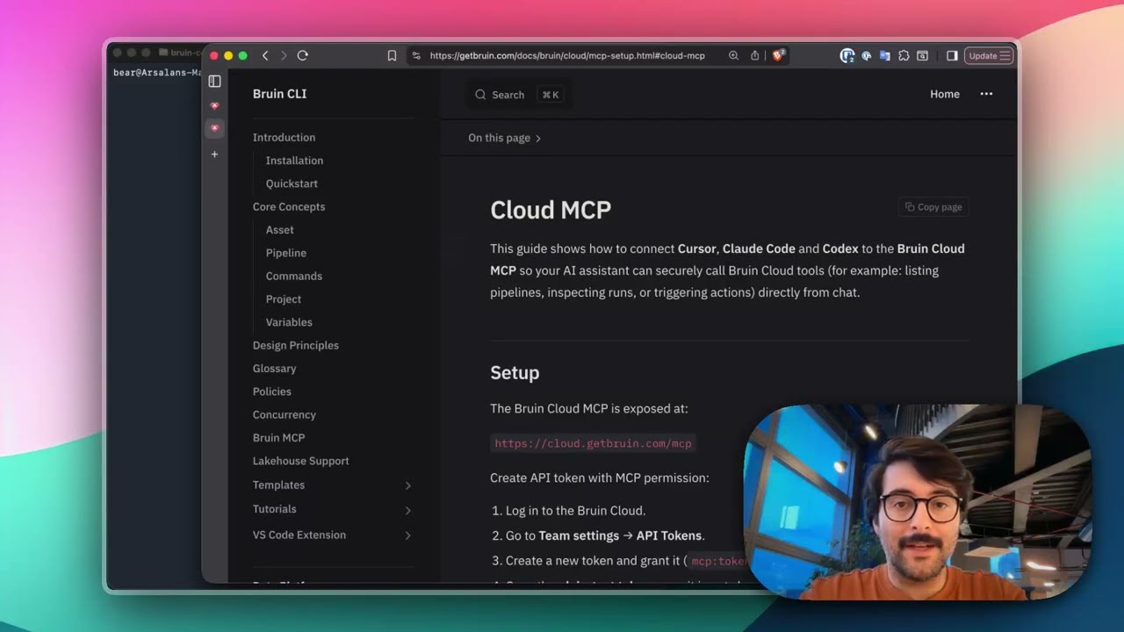1124x632 pixels.
Task: Click the URL address field
Action: 567,55
